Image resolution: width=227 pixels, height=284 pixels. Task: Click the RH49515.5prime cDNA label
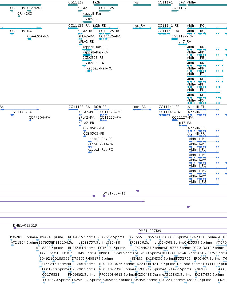(x=82, y=237)
